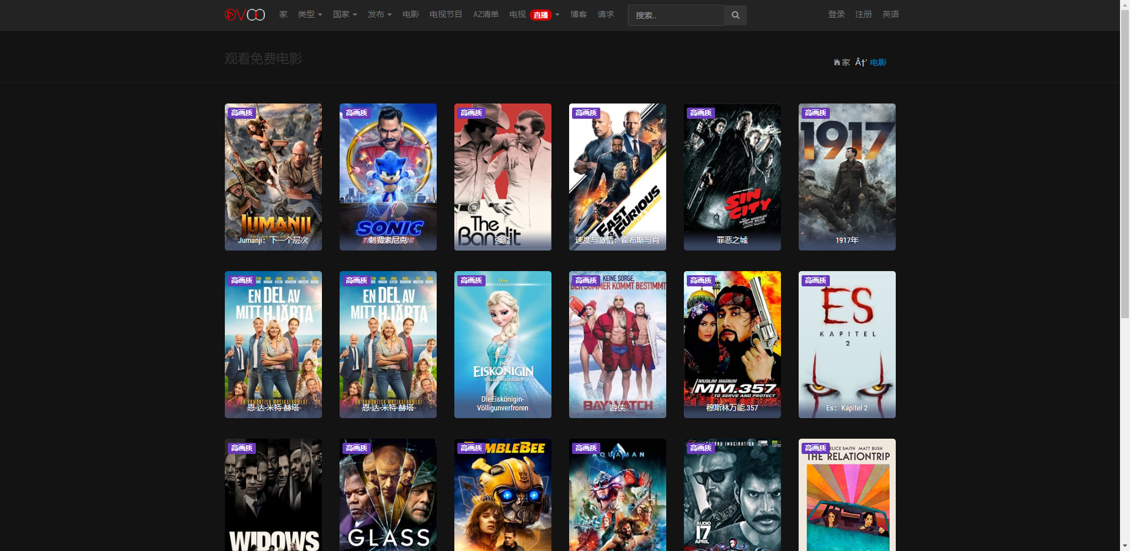This screenshot has width=1130, height=551.
Task: Click the site logo in navbar
Action: pos(245,15)
